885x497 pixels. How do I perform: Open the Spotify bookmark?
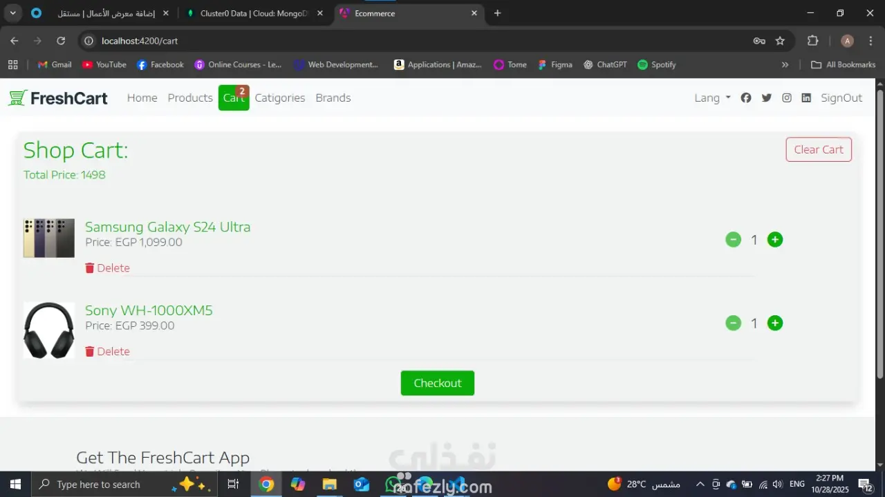point(657,64)
